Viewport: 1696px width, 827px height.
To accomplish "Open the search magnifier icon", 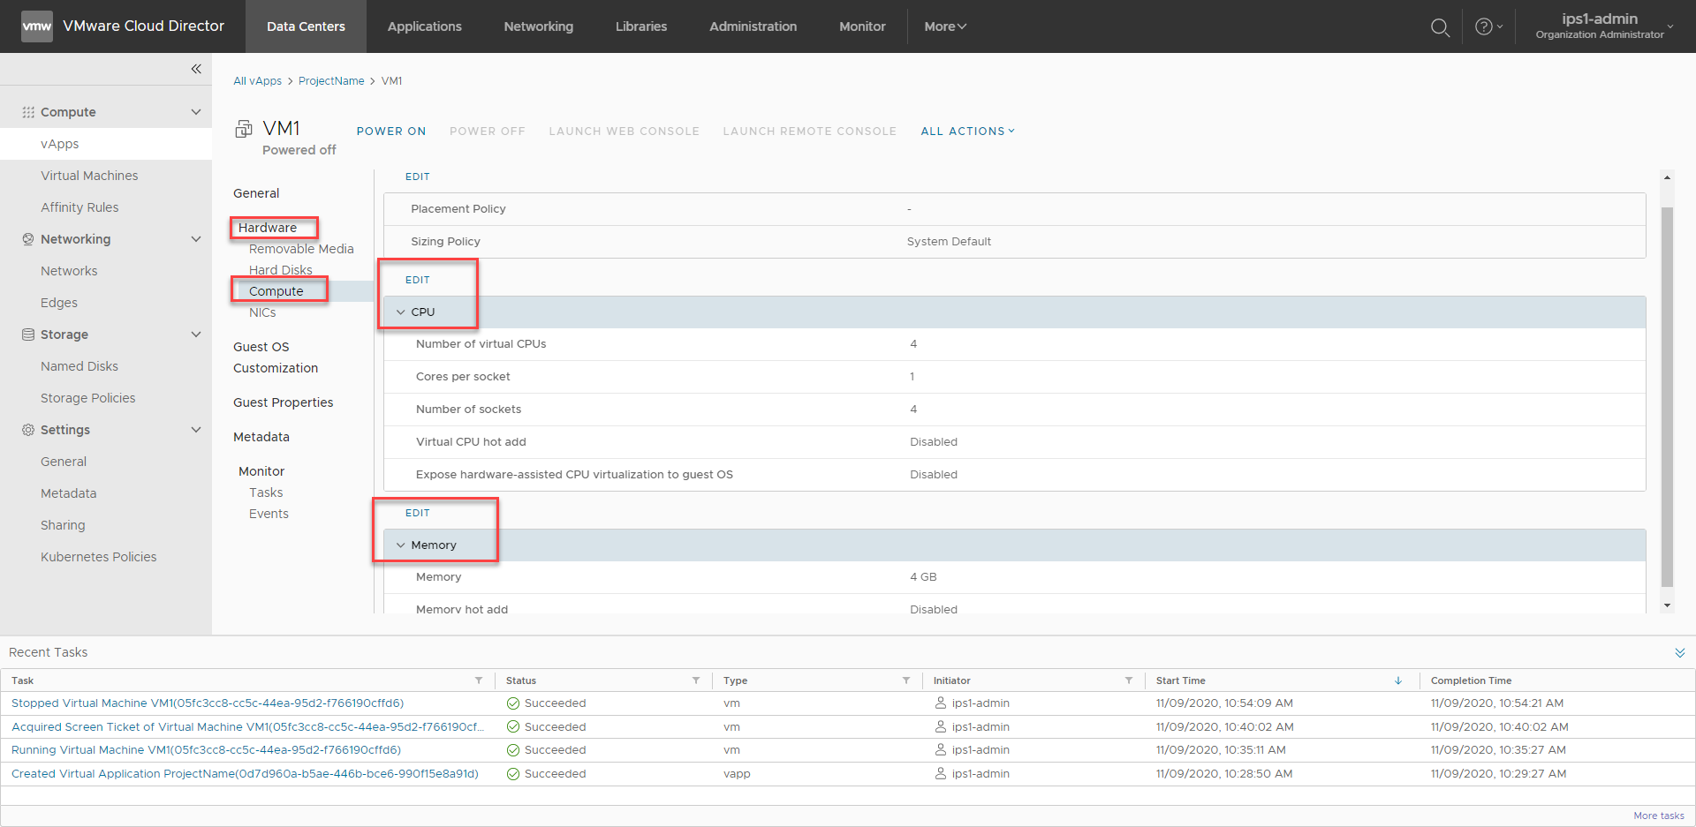I will (1440, 27).
